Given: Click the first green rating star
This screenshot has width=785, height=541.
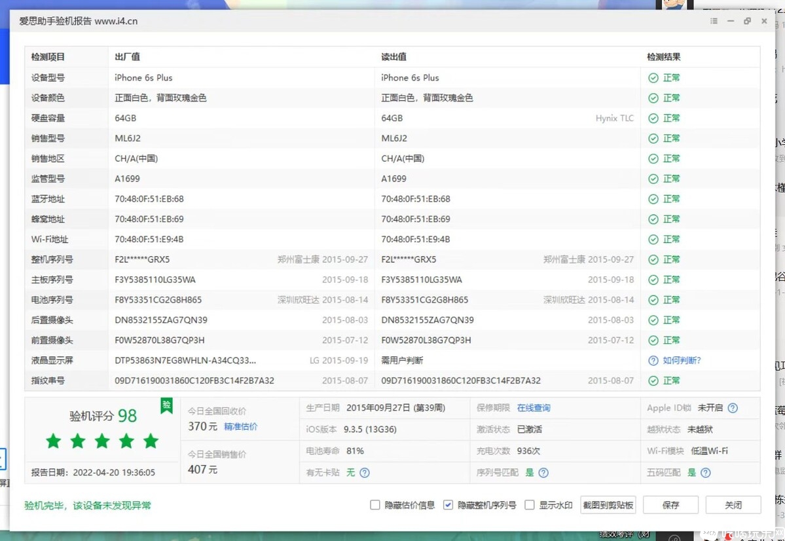Looking at the screenshot, I should 54,441.
